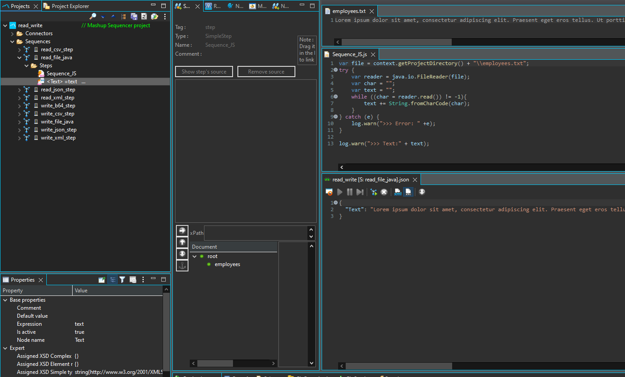Click the grey download arrow icon
Screen dimensions: 625x377
tap(422, 192)
